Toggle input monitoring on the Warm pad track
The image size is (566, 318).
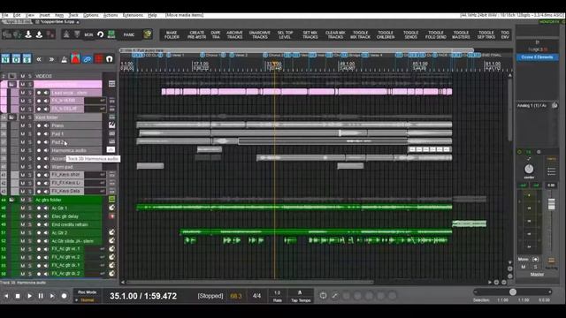point(46,167)
